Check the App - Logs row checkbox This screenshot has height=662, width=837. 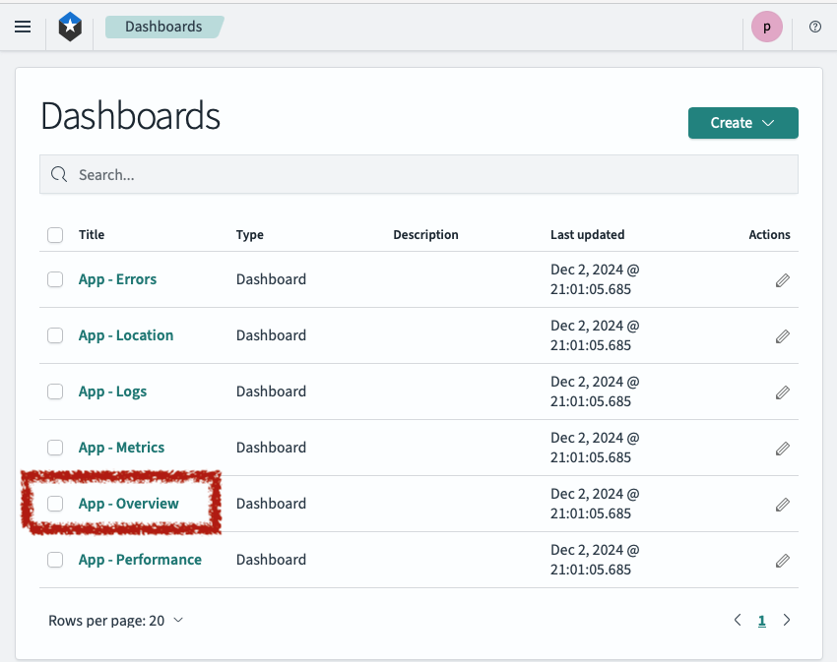click(55, 391)
